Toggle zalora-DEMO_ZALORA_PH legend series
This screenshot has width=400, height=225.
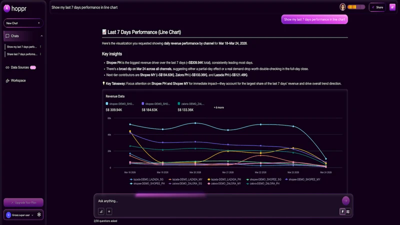click(263, 183)
